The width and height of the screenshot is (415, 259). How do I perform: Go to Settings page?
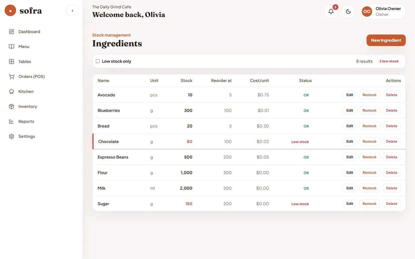click(x=41, y=136)
